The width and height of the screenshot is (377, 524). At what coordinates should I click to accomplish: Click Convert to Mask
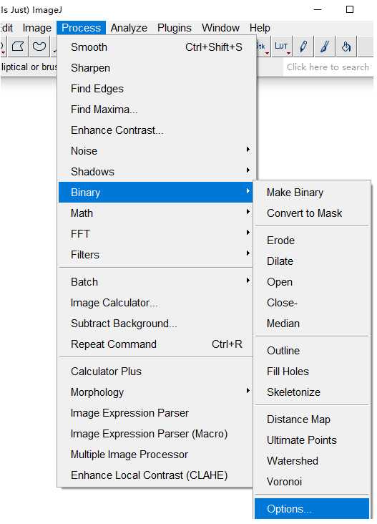[x=312, y=213]
